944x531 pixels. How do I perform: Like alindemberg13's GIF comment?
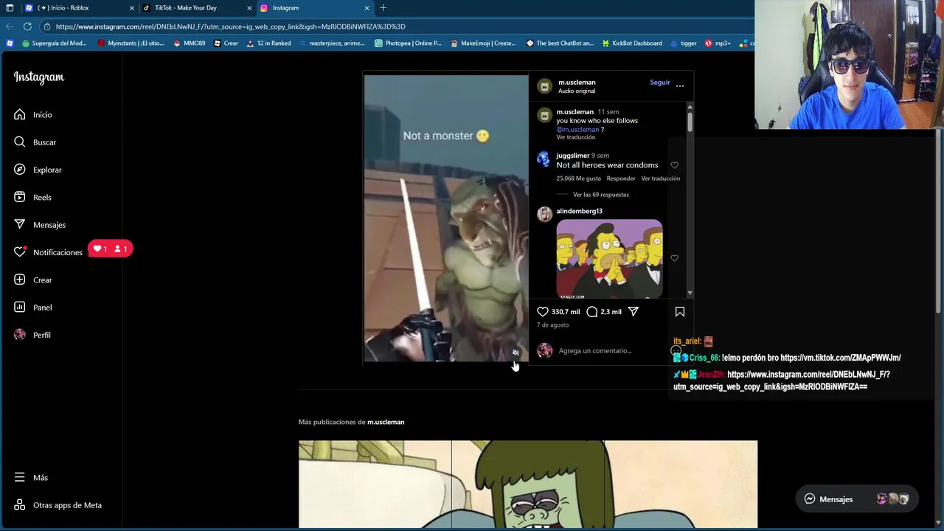click(x=674, y=258)
